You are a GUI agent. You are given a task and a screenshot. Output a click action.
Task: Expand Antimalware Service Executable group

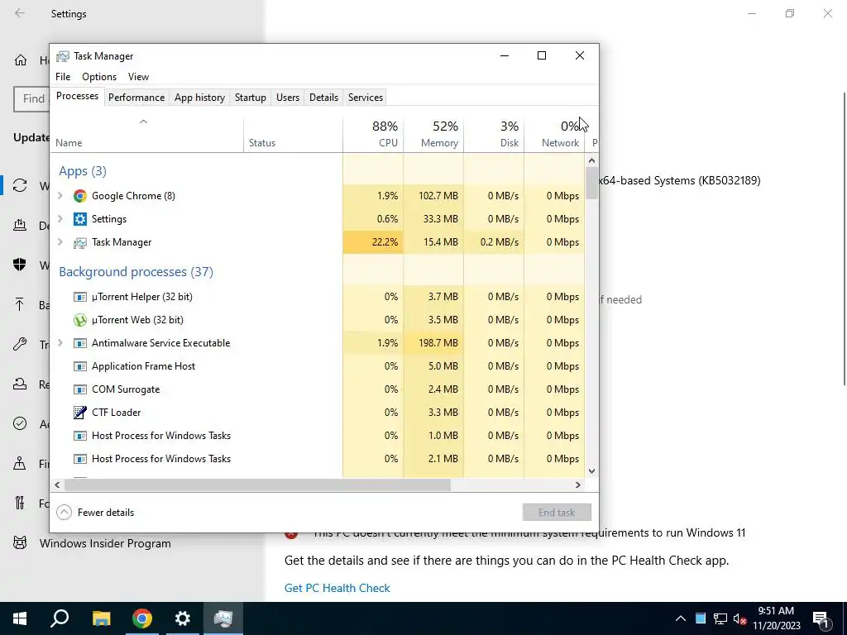point(60,343)
